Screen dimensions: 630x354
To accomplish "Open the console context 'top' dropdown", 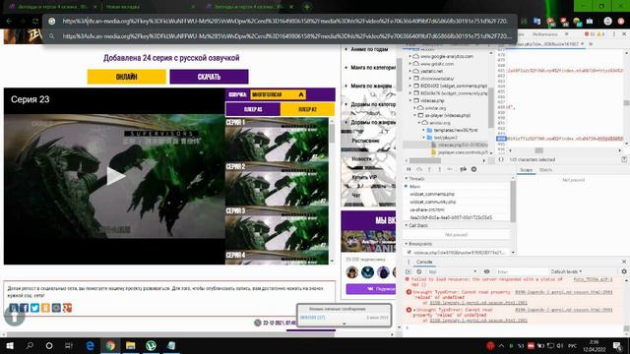I will pyautogui.click(x=452, y=271).
